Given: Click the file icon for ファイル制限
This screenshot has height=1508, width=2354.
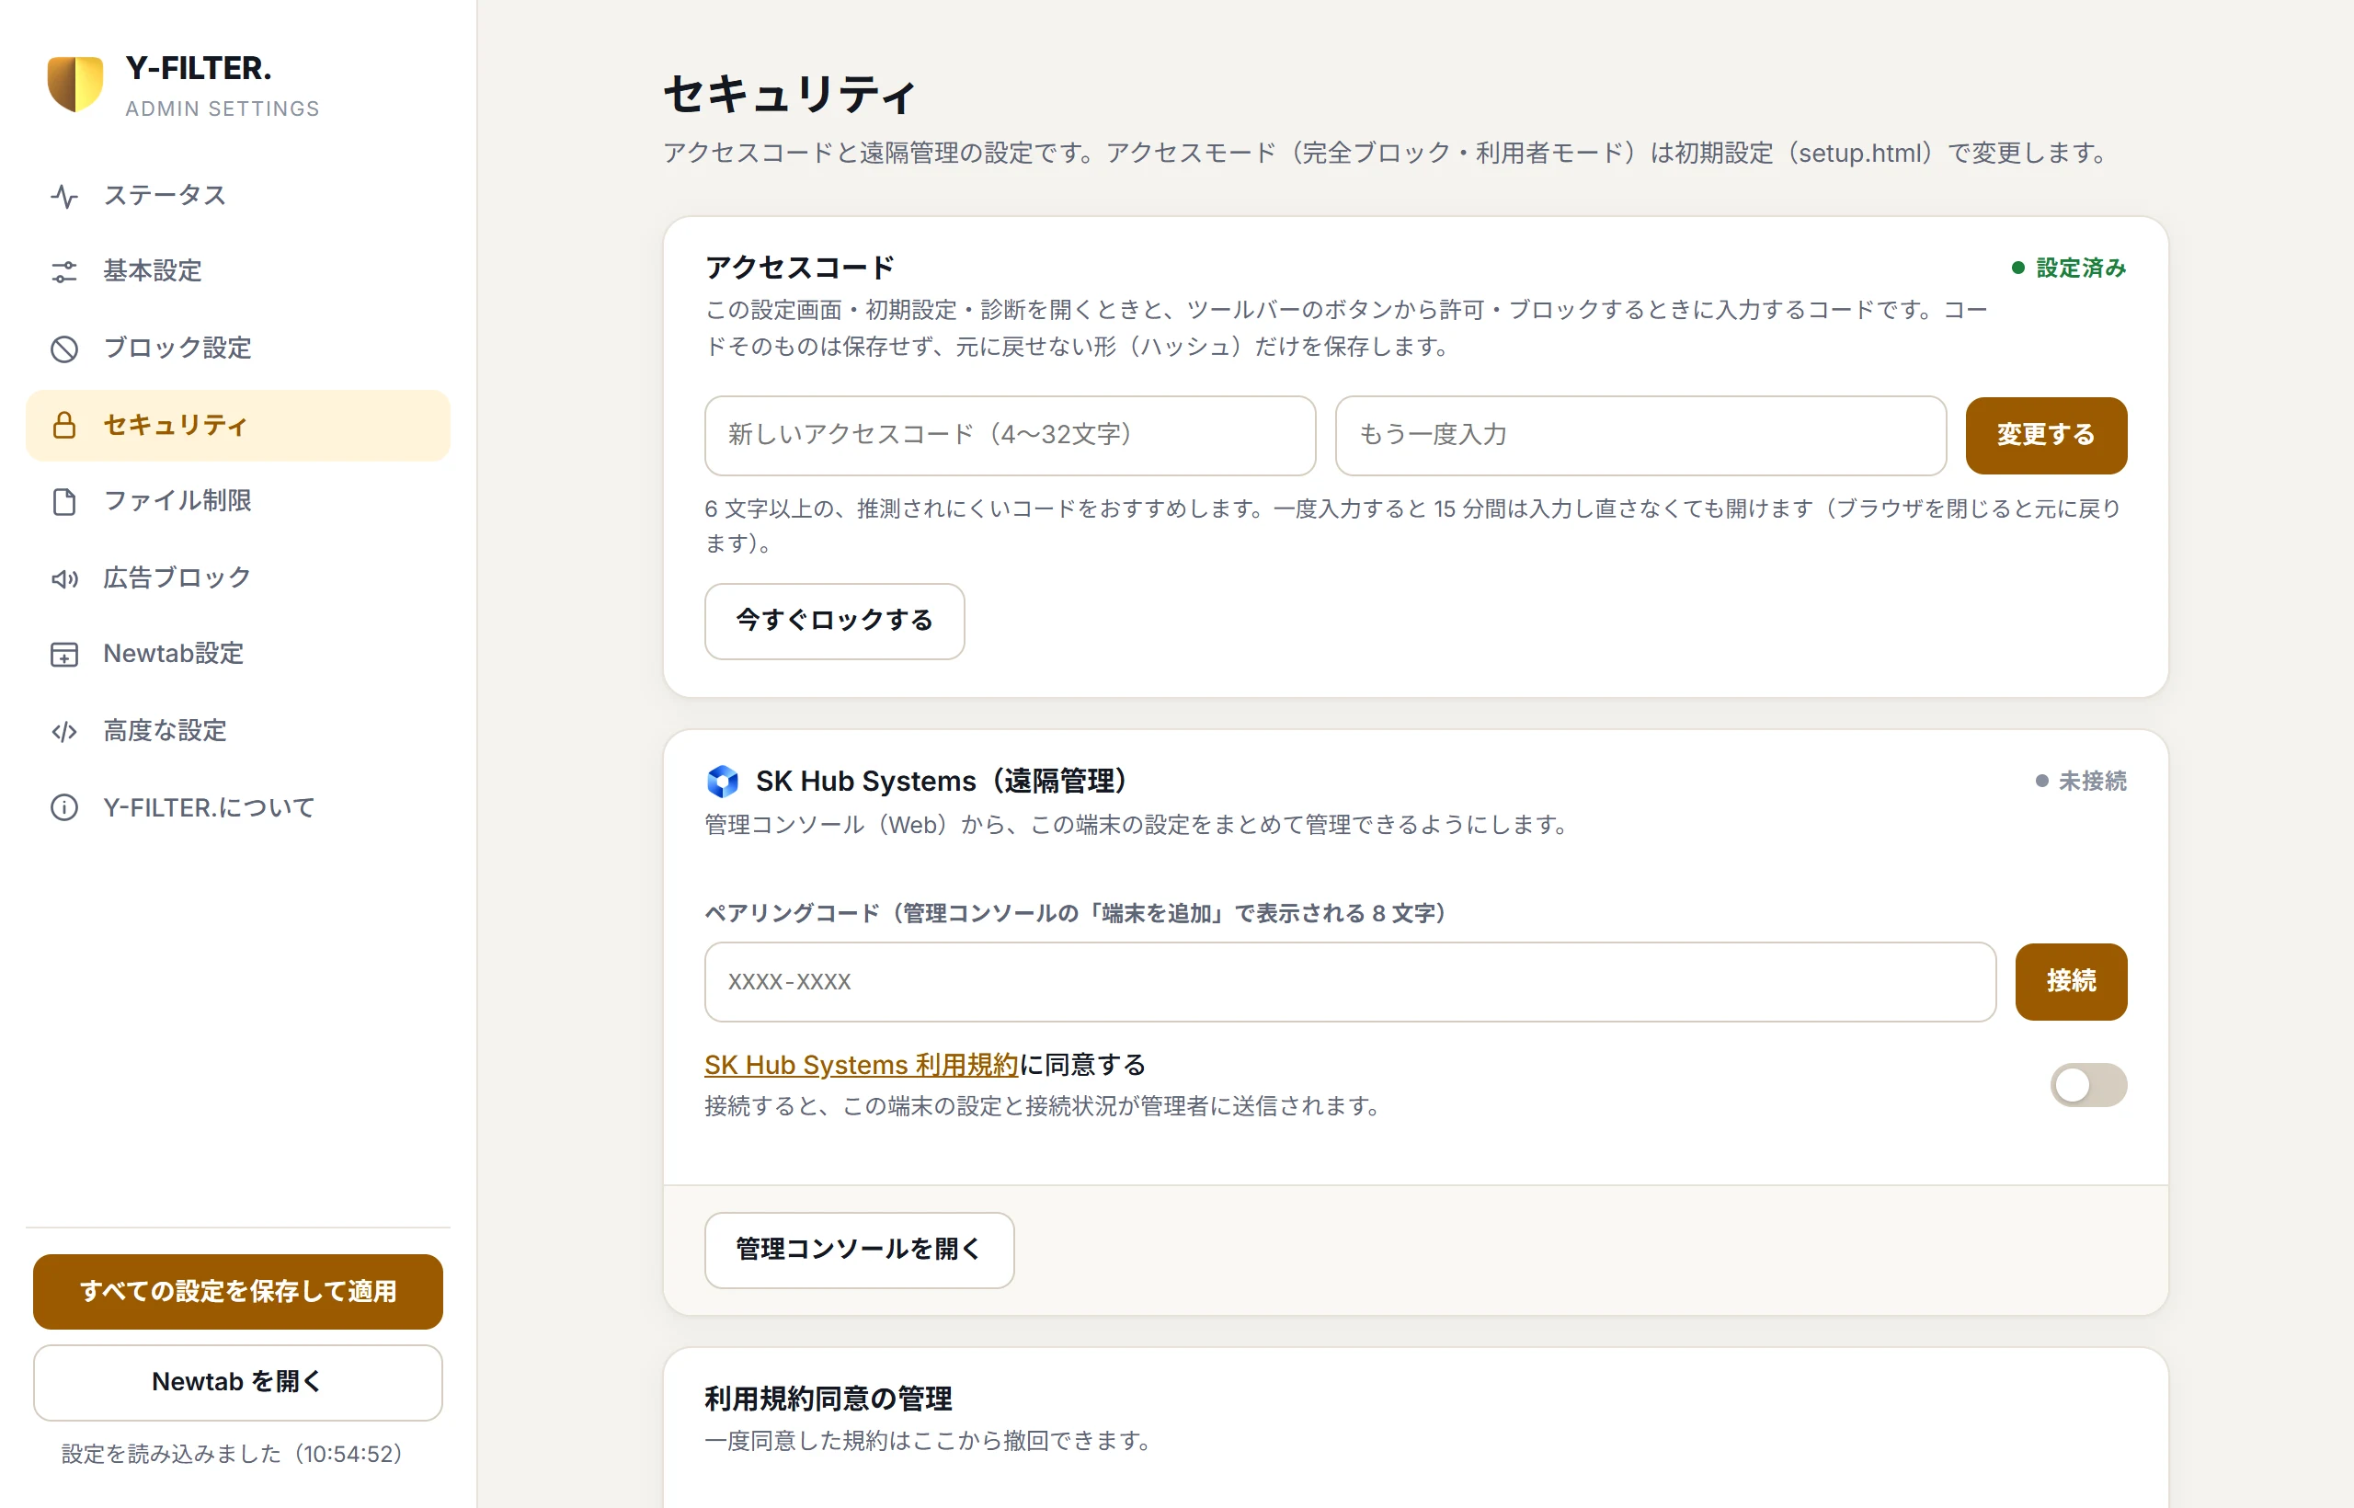Looking at the screenshot, I should [64, 501].
